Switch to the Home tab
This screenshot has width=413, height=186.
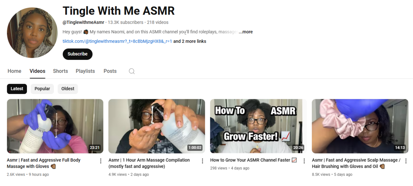pos(14,71)
